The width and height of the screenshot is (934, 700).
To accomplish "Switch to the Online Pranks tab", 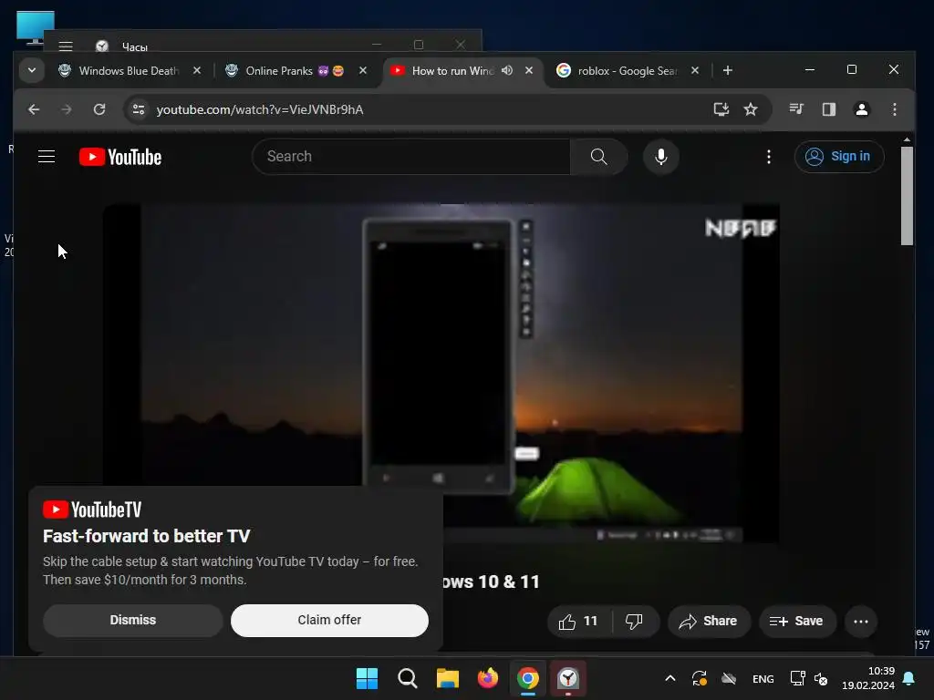I will [x=296, y=71].
